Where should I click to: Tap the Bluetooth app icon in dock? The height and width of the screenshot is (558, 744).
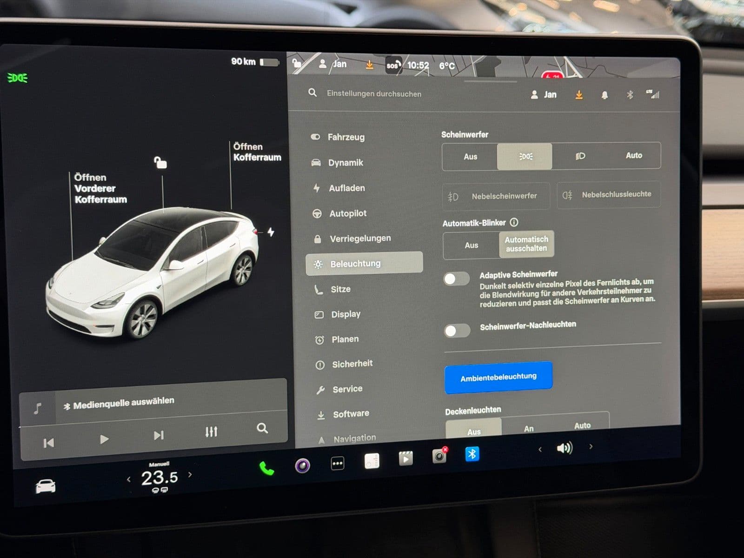472,454
